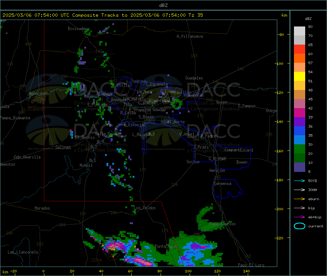Click the pink bip arrow in legend
This screenshot has width=327, height=276.
tap(299, 208)
